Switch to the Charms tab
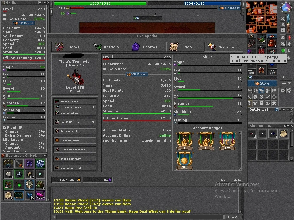The width and height of the screenshot is (294, 220). (147, 47)
